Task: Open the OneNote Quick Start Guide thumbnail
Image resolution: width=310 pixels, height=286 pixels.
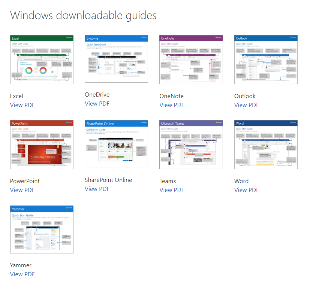Action: 191,60
